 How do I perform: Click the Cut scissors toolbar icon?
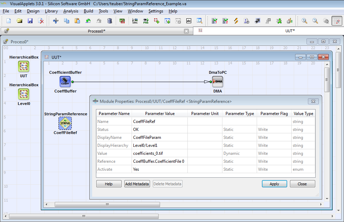pos(55,21)
